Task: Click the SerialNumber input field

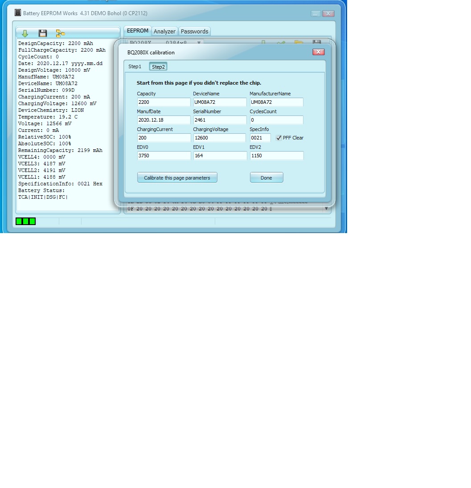Action: pos(220,120)
